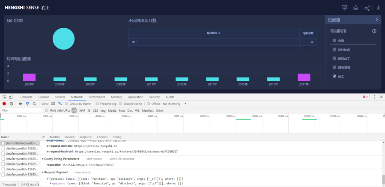Click the capture screenshots camera icon
Screen dimensions: 385x187
(21, 104)
